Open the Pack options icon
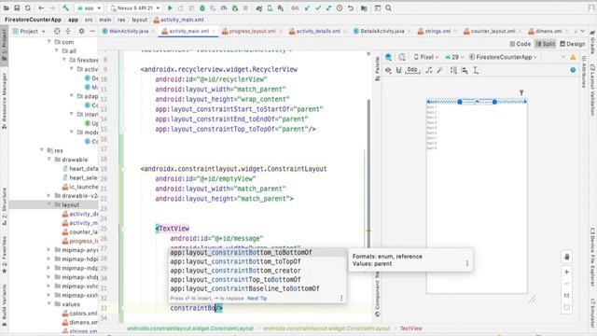 point(453,70)
